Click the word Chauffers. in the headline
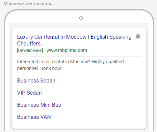The height and width of the screenshot is (132, 157). pos(29,43)
